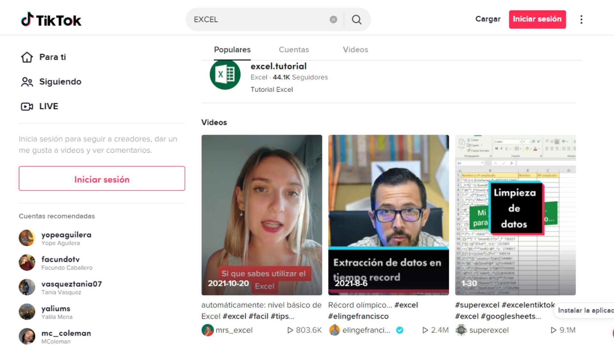Open the elingefranci... author name
The width and height of the screenshot is (614, 345).
click(366, 330)
